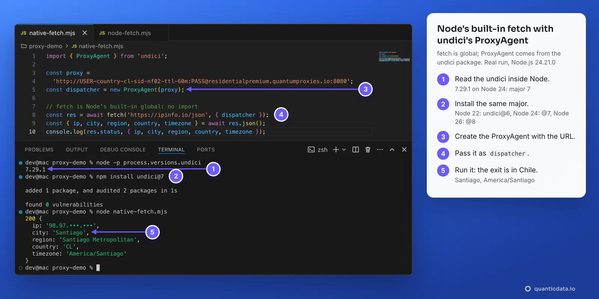Click the country 'CL' output value
The height and width of the screenshot is (299, 599).
coord(69,247)
